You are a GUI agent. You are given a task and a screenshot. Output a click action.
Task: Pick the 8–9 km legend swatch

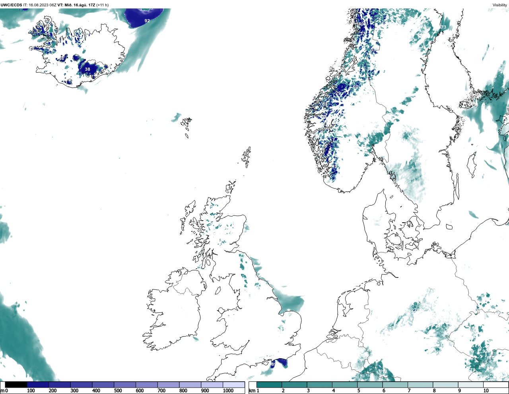click(445, 385)
